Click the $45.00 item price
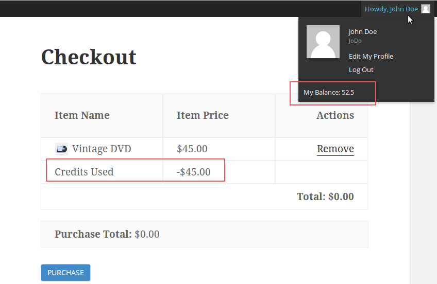The width and height of the screenshot is (437, 284). pos(192,149)
